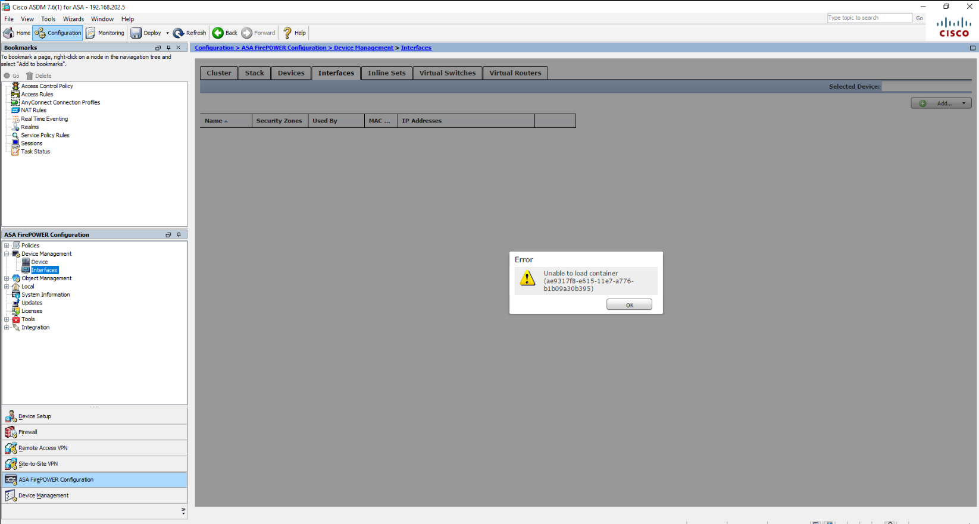Open the Access Rules bookmark

click(37, 95)
